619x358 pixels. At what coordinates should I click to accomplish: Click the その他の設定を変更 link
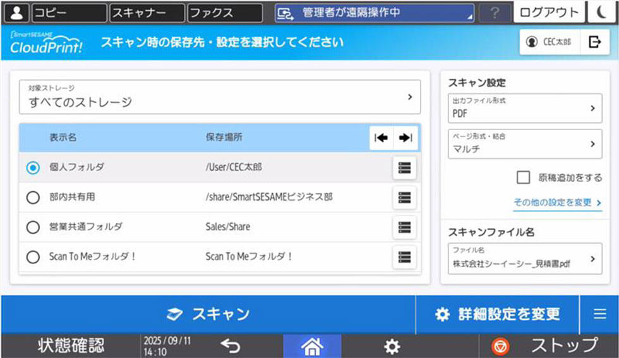pyautogui.click(x=557, y=203)
